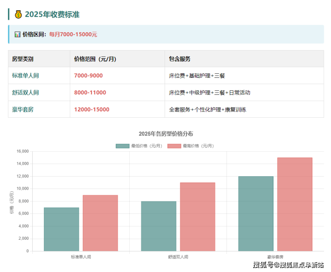Click the chart title 2025年各房型价格分布

(x=165, y=134)
